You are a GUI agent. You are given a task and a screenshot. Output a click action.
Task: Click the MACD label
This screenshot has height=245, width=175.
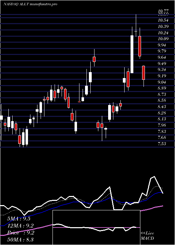coord(147,238)
